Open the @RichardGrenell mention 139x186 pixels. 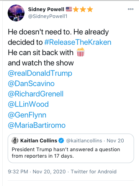[36, 94]
